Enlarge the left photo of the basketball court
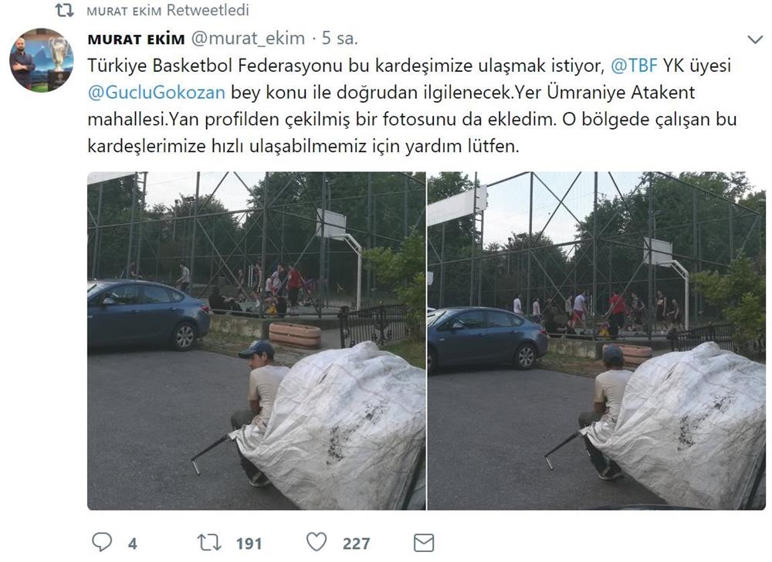The image size is (772, 562). point(256,340)
